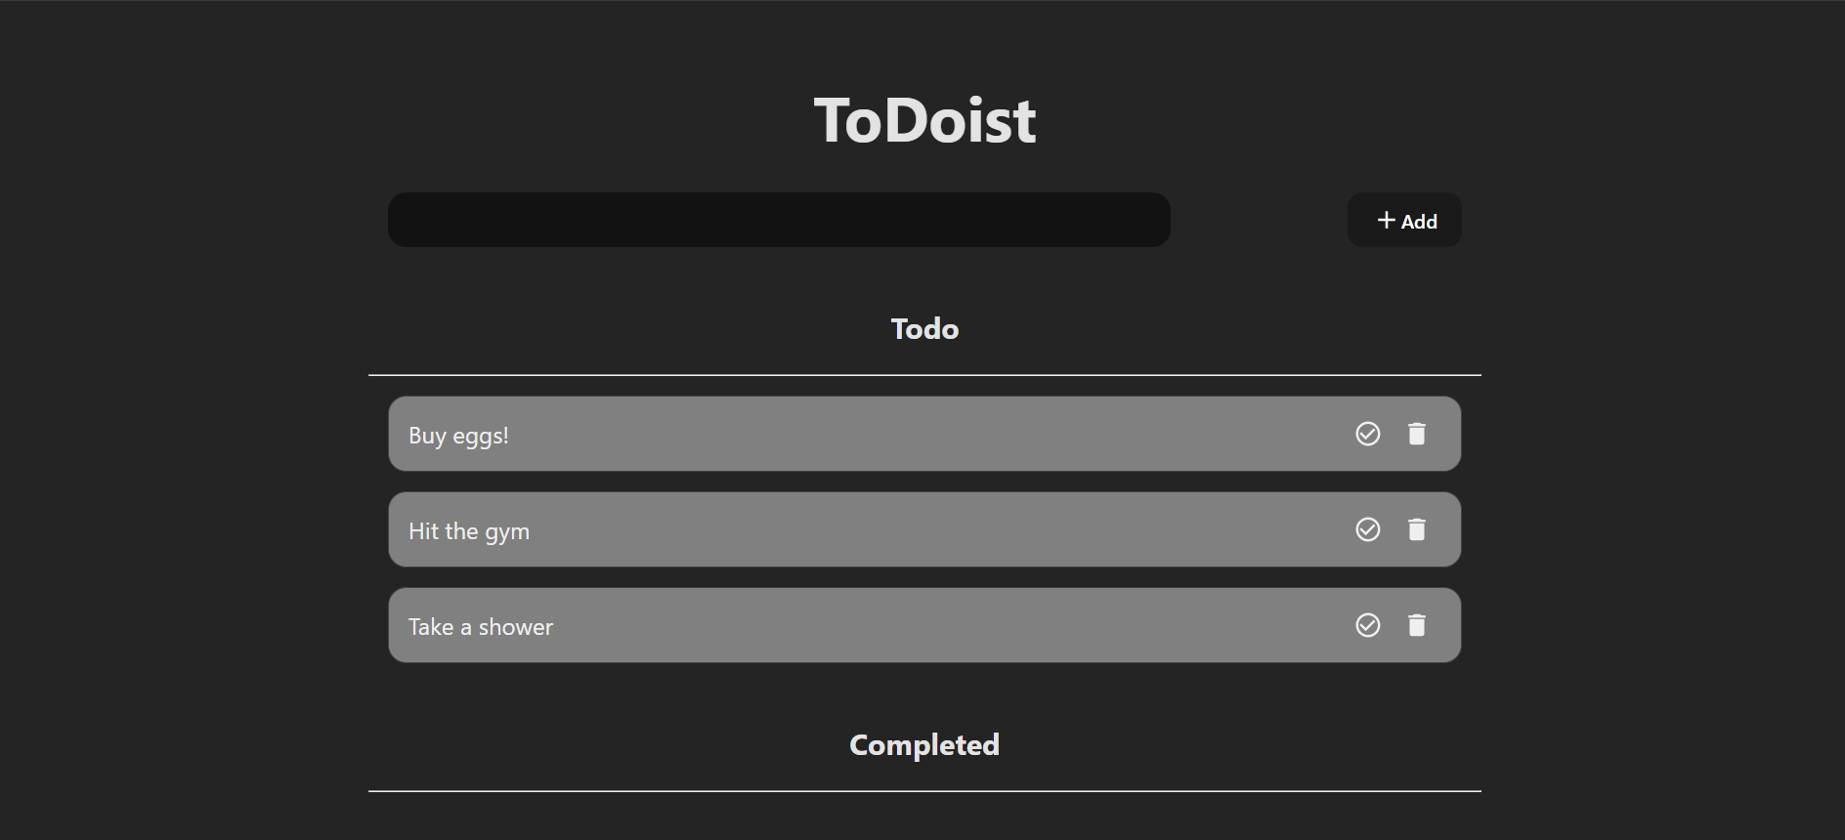Click the ToDoist title heading
Screen dimensions: 1845x840
[x=924, y=117]
